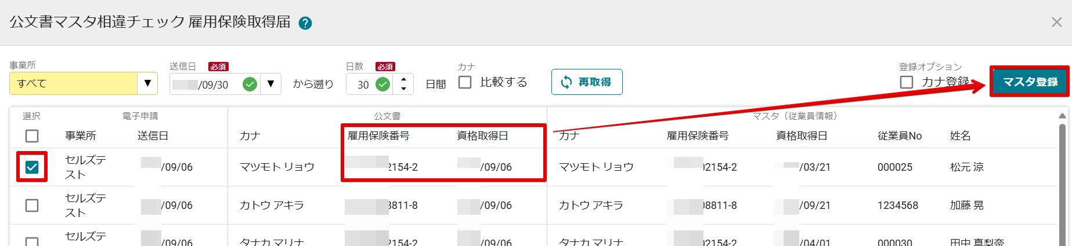This screenshot has width=1072, height=246.
Task: Close the dialog with the X icon
Action: 1056,22
